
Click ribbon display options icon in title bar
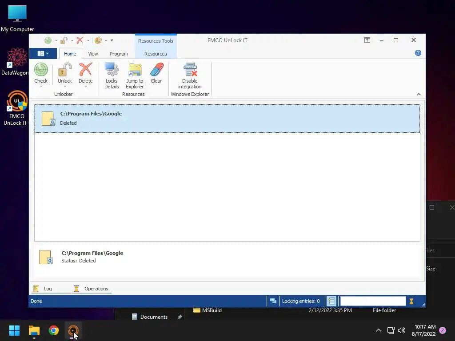coord(367,40)
